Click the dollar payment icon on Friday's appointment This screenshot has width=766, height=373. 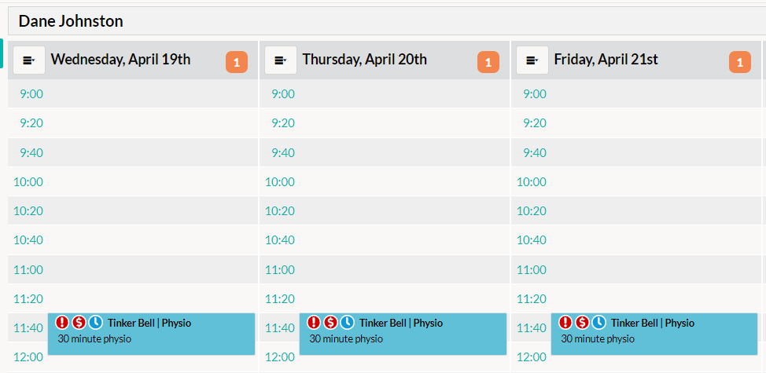[582, 322]
